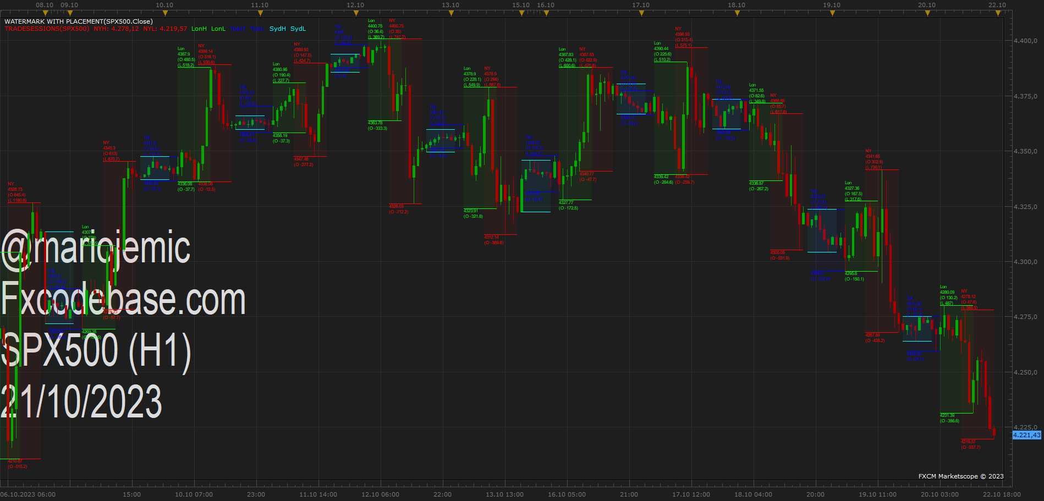
Task: Click the NYL: 4.219,57 legend value
Action: [165, 29]
